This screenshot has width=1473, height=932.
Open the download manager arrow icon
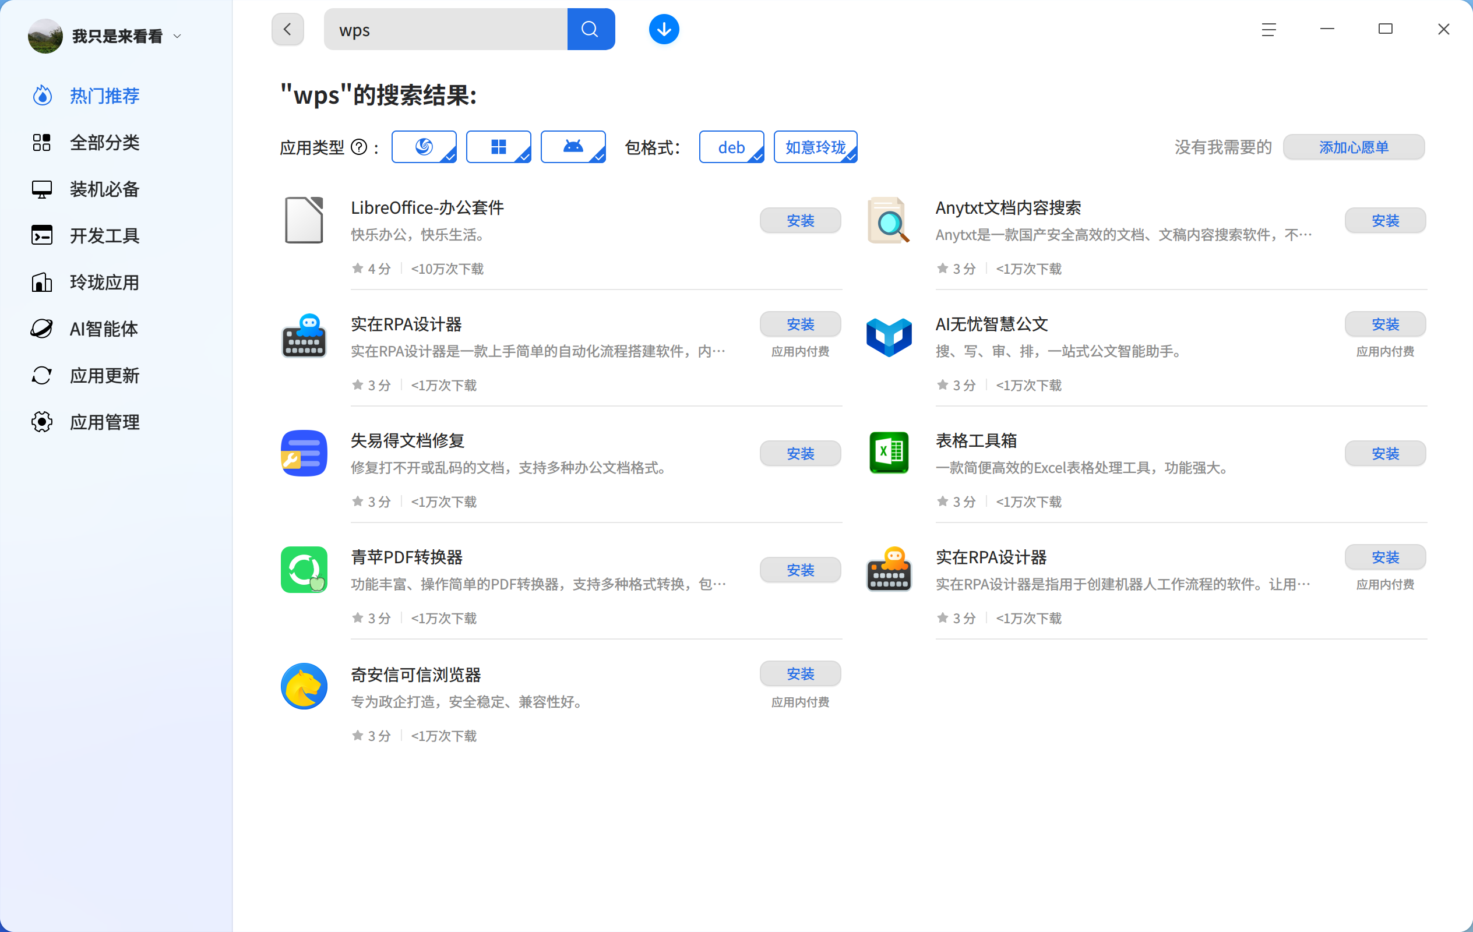pos(664,29)
